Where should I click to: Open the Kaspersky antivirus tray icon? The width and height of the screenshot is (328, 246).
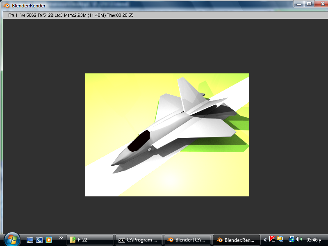pos(272,239)
